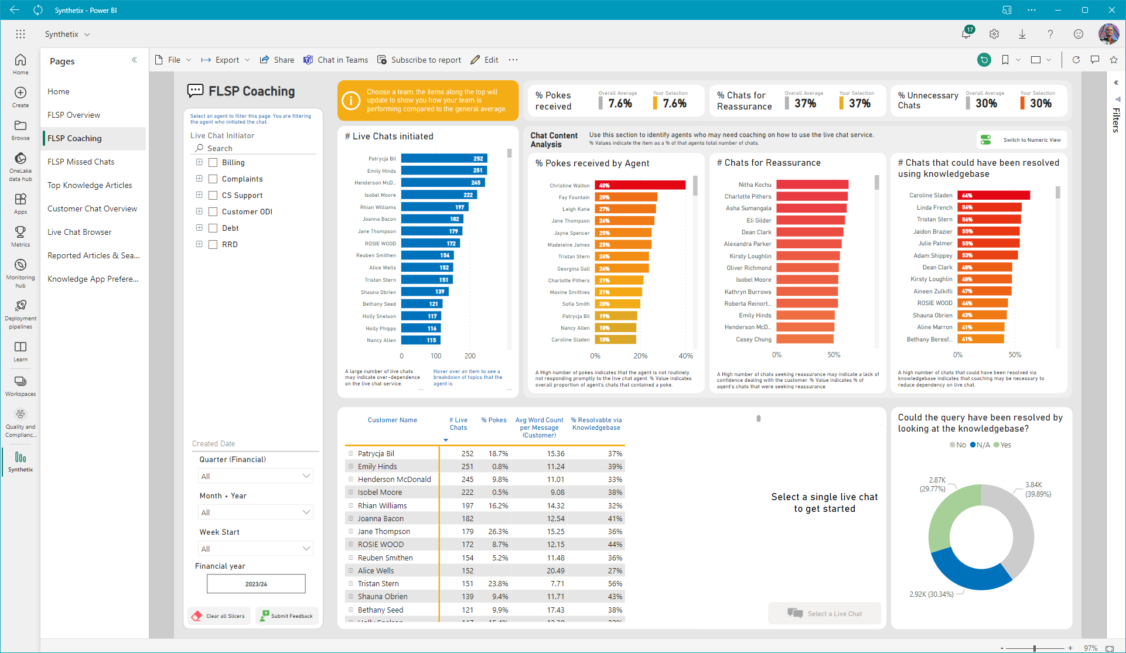Check the Billing team checkbox
Image resolution: width=1126 pixels, height=653 pixels.
pyautogui.click(x=213, y=163)
